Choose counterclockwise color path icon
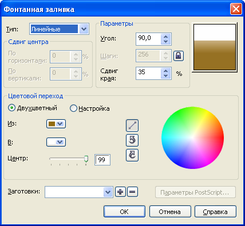Viewport: 245px width, 226px height. click(132, 140)
